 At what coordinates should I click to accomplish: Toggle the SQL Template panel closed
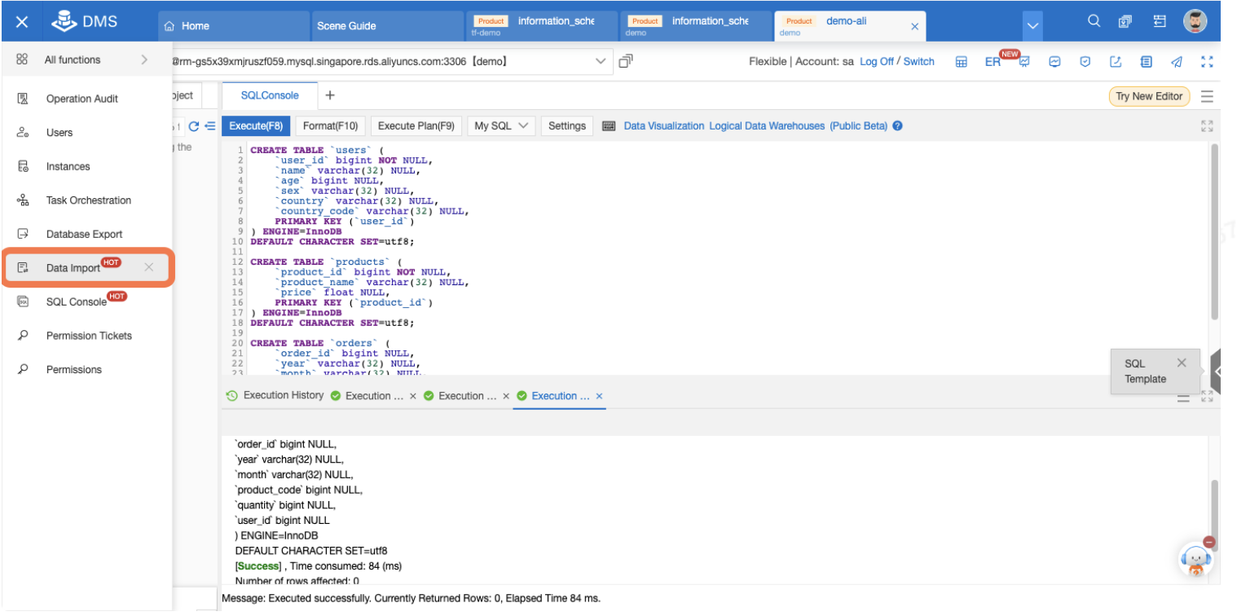coord(1182,363)
